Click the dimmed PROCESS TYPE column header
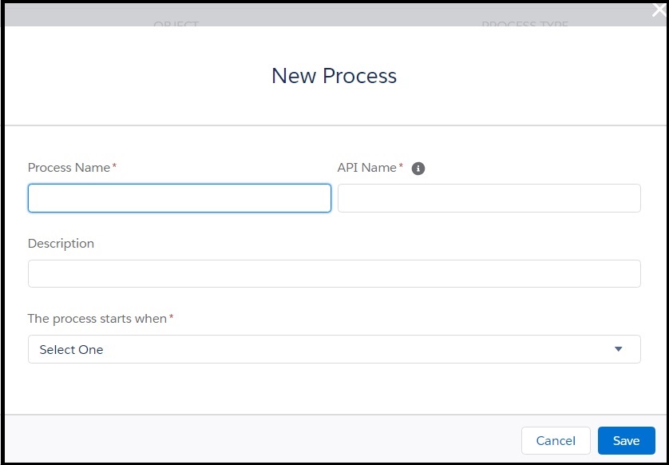 click(525, 24)
